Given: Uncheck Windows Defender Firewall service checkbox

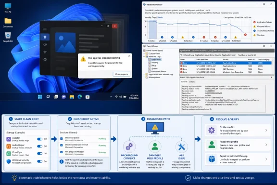Looking at the screenshot, I should point(62,145).
